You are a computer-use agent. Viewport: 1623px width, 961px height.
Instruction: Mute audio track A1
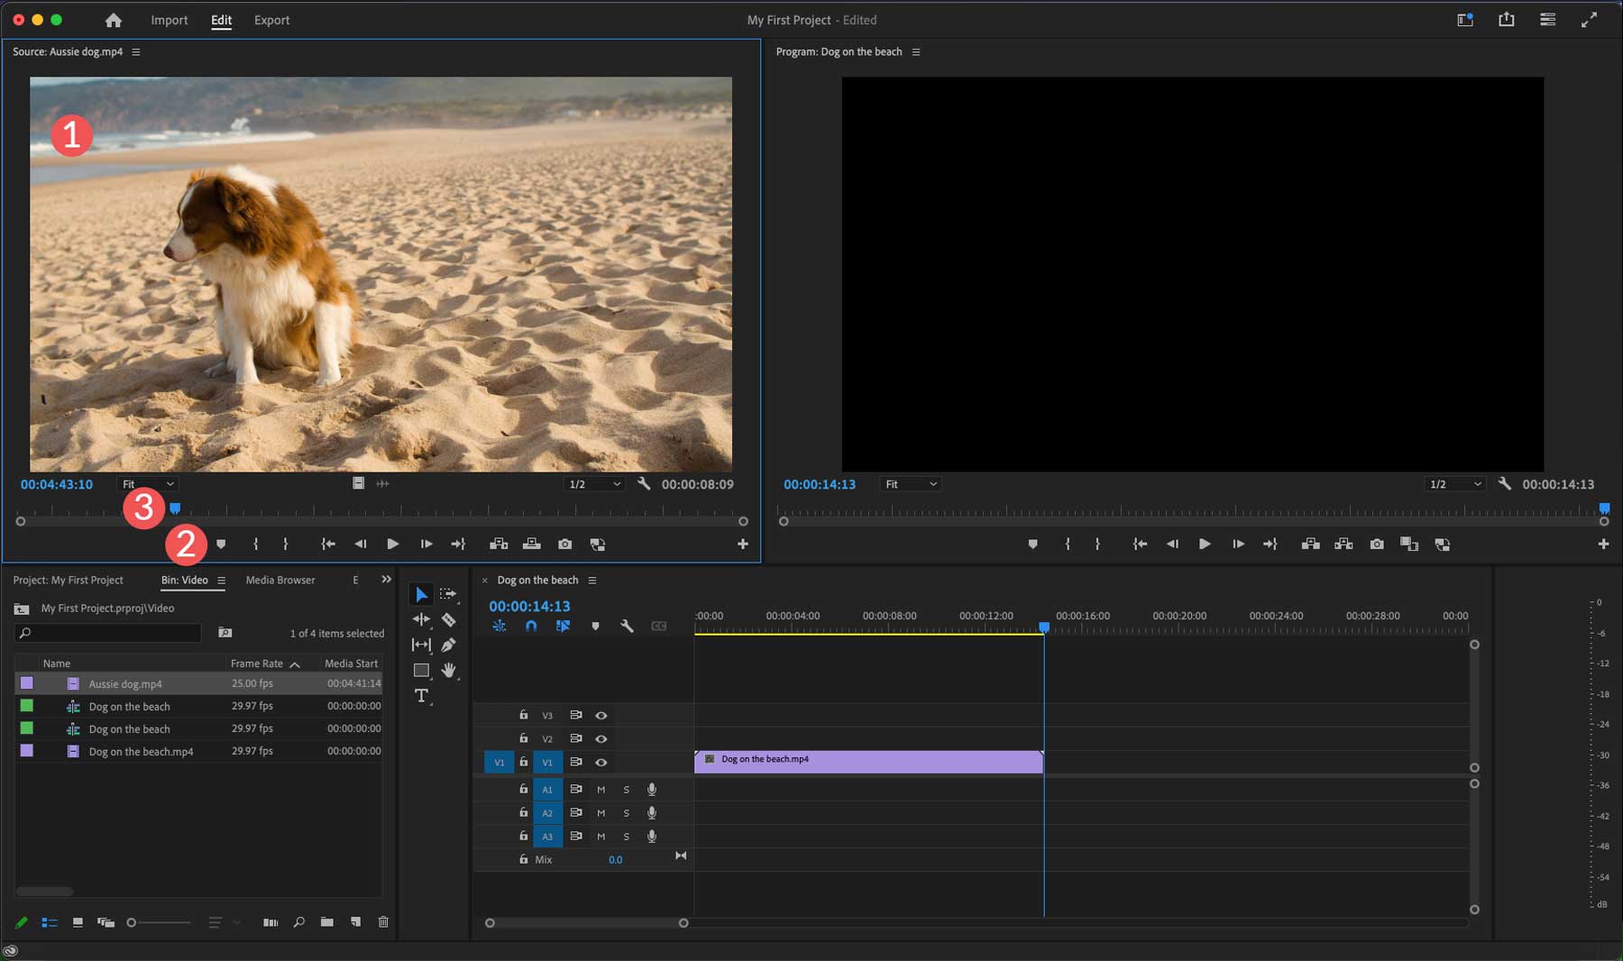click(601, 790)
